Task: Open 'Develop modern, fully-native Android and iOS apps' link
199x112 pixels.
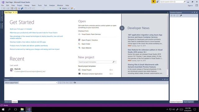Action: coord(28,42)
